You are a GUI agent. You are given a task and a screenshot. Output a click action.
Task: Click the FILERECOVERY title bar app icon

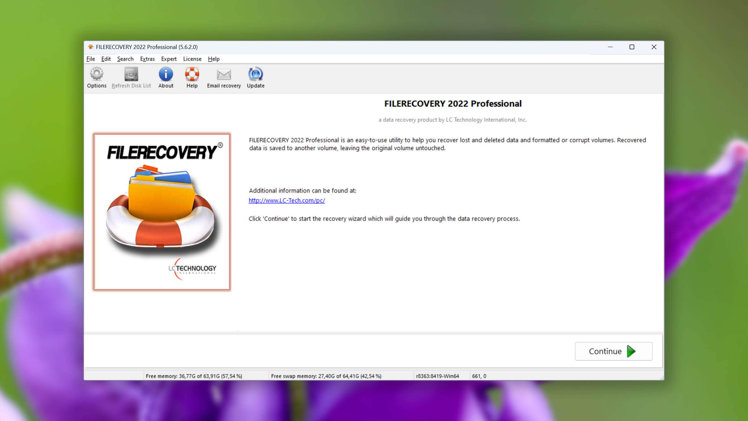coord(90,47)
